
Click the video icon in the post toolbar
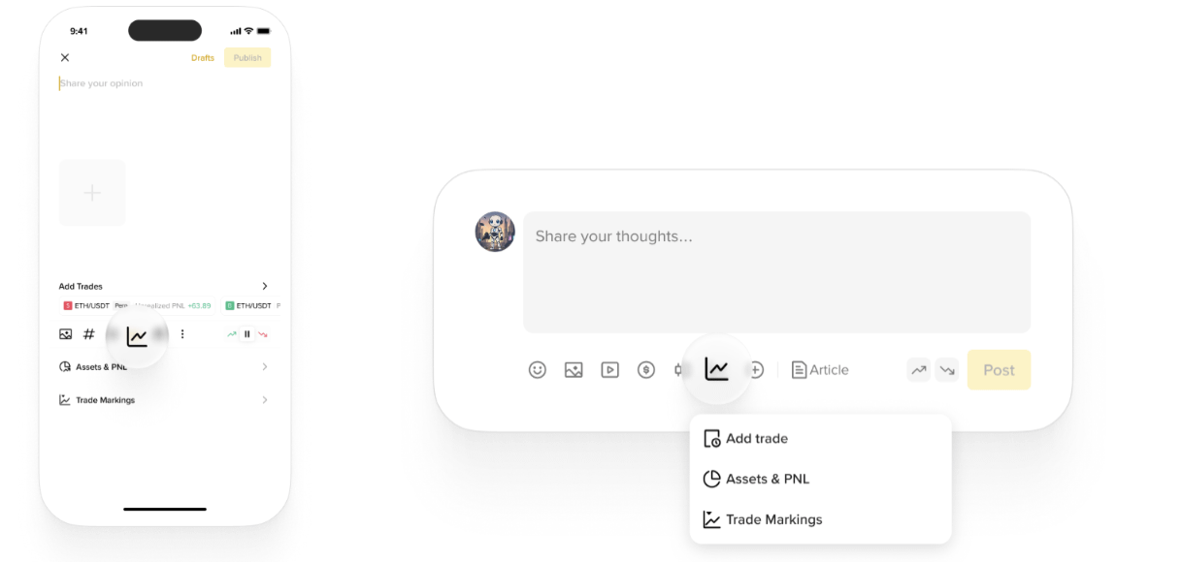[609, 369]
